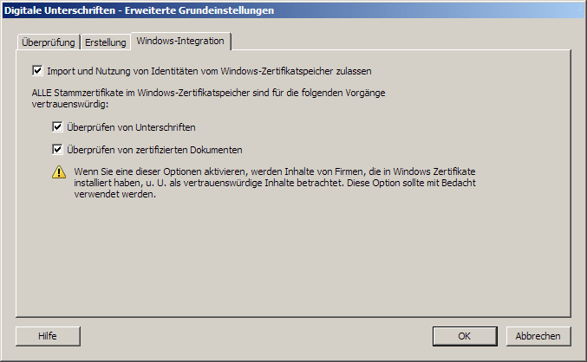Confirm the settings with OK
Image resolution: width=587 pixels, height=362 pixels.
click(x=465, y=336)
